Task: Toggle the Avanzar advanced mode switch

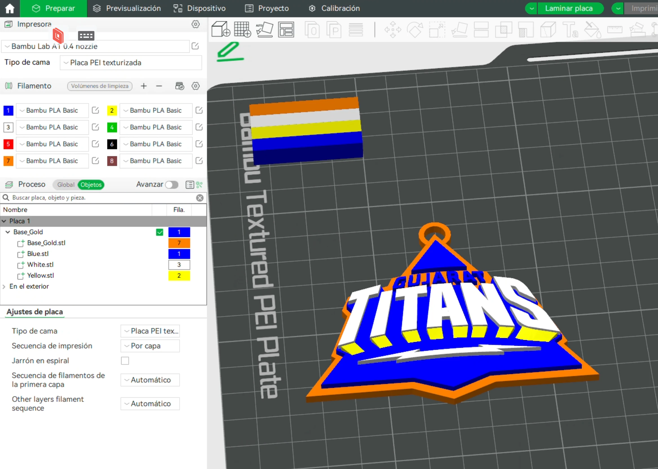Action: 172,184
